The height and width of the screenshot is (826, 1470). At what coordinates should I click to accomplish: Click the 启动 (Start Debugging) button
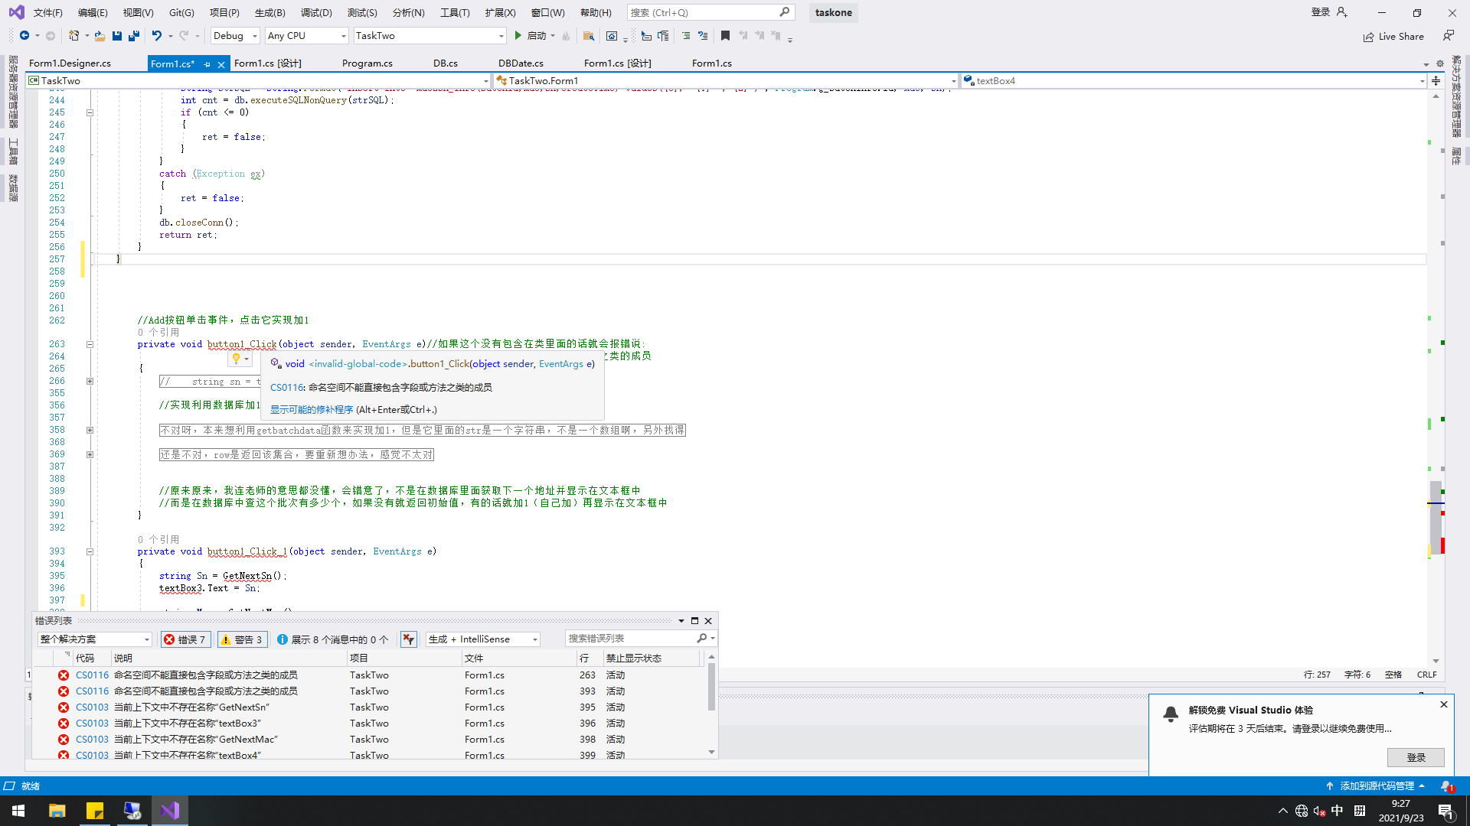click(x=534, y=35)
